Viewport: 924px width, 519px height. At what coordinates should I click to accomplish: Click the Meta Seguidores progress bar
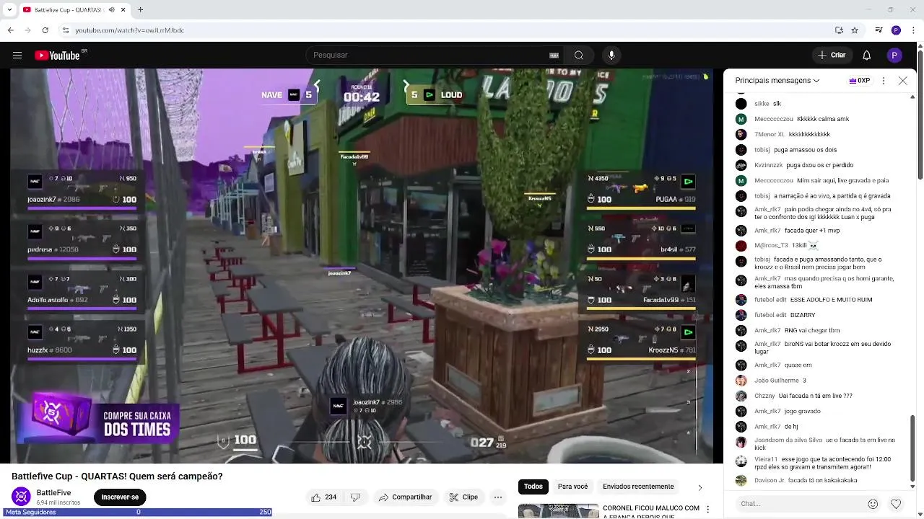pyautogui.click(x=136, y=513)
